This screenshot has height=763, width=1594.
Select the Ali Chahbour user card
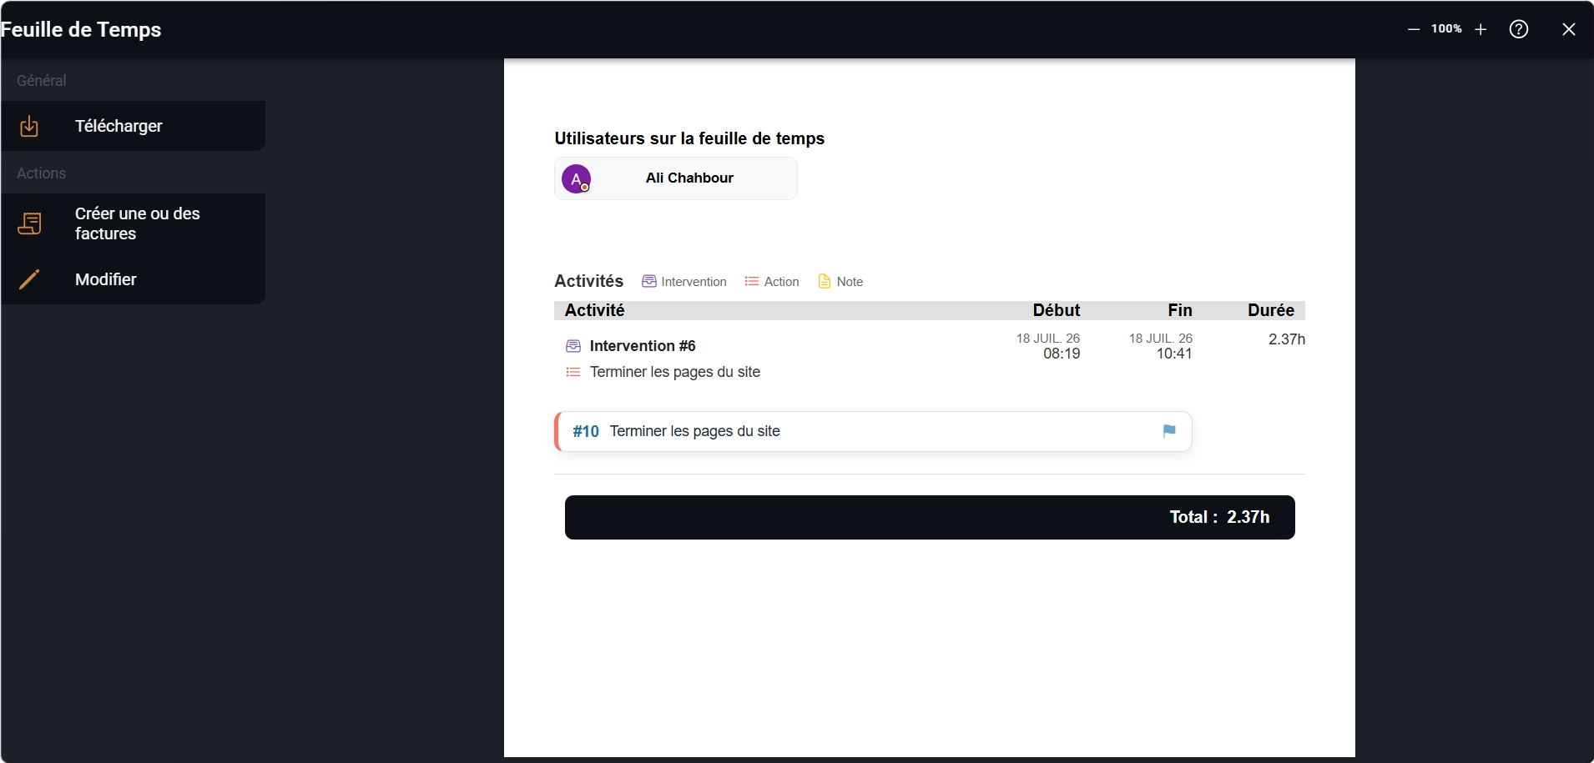[x=676, y=178]
